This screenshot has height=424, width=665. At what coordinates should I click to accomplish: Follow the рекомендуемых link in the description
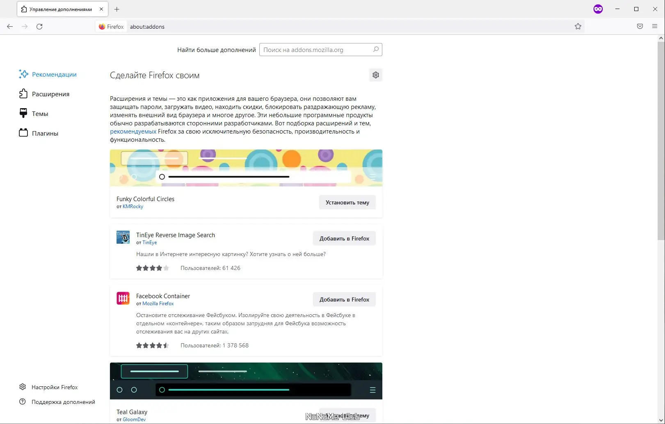click(x=133, y=132)
